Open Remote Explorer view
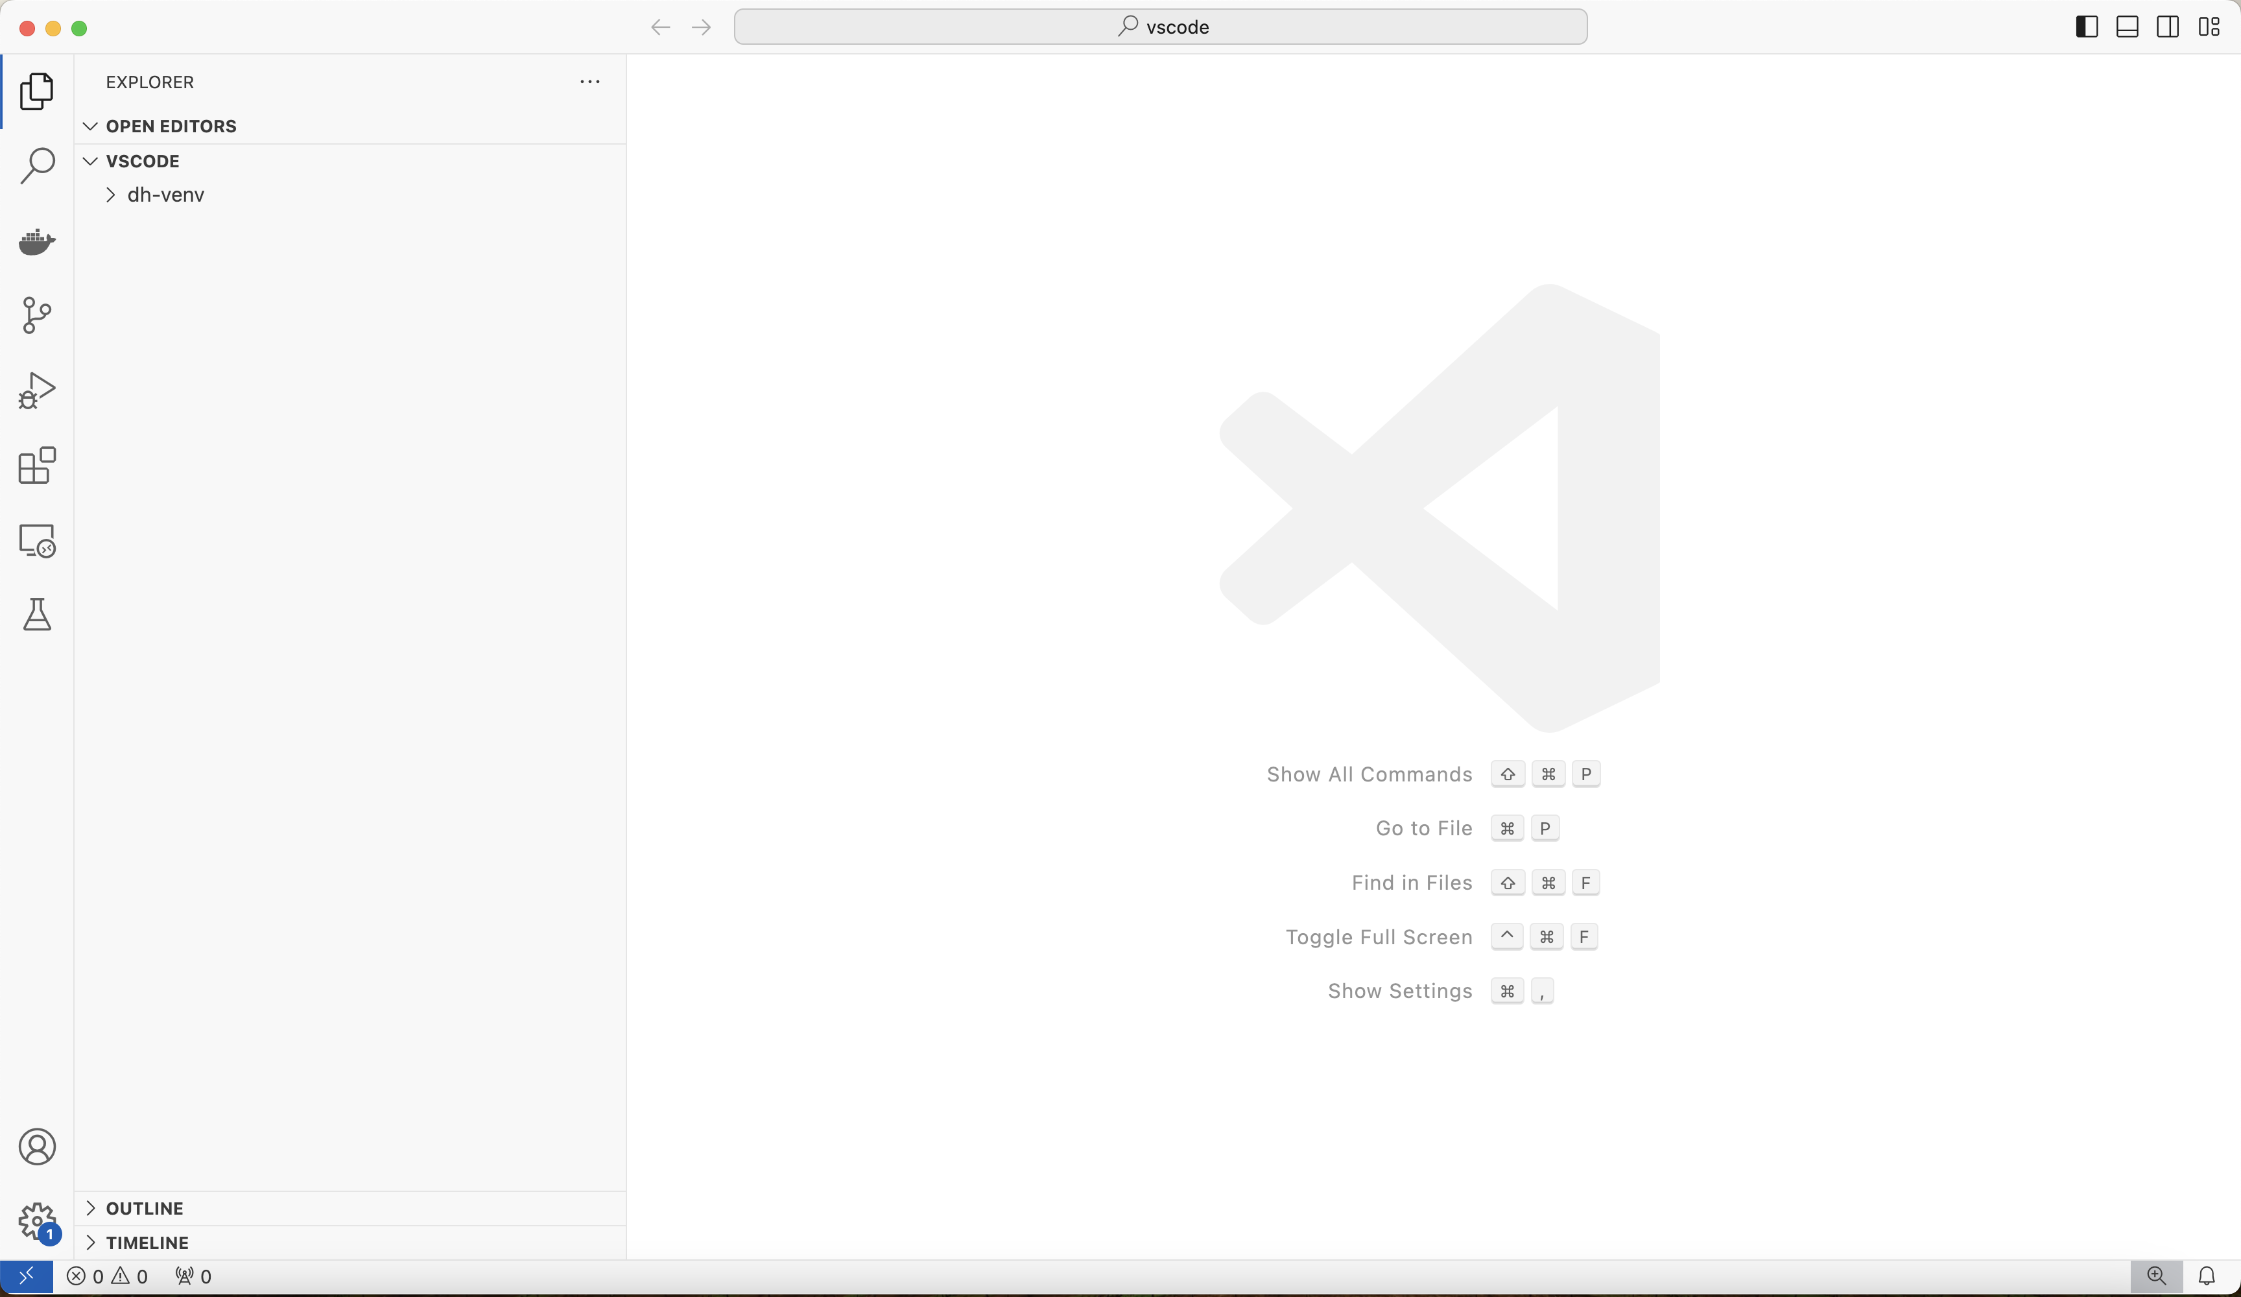Image resolution: width=2241 pixels, height=1297 pixels. pyautogui.click(x=36, y=540)
